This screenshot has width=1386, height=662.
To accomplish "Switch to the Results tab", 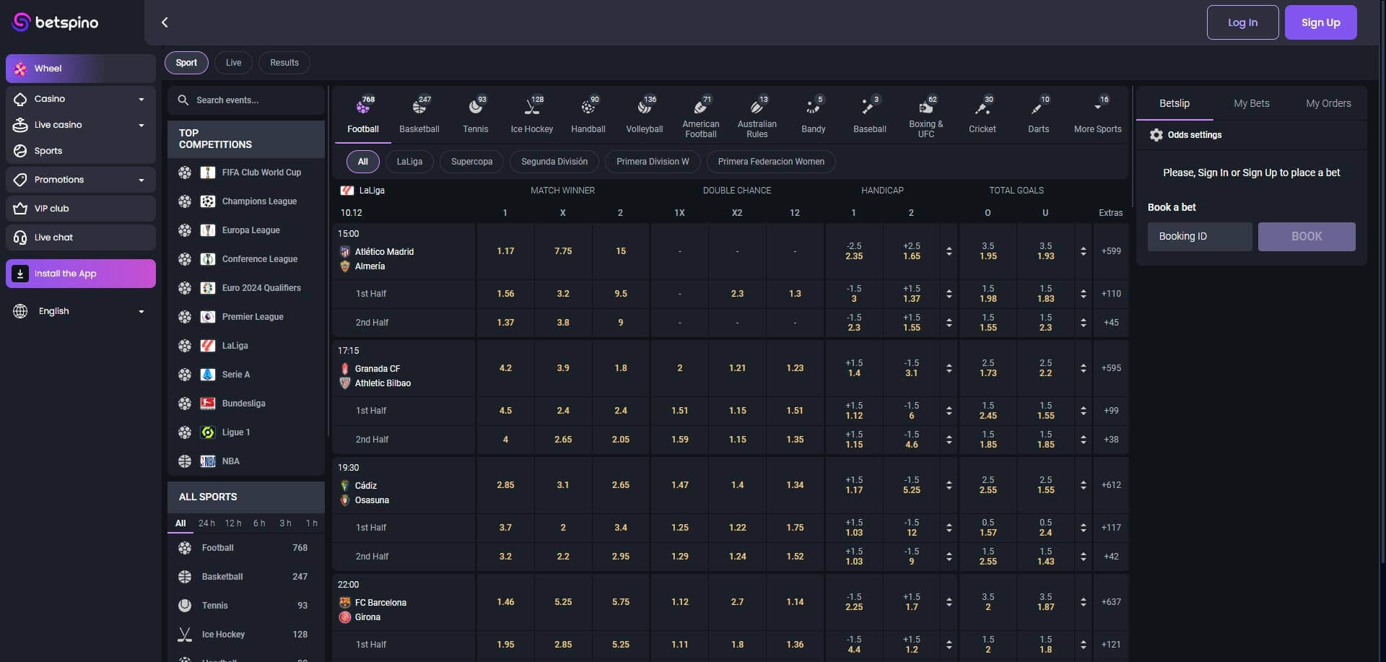I will click(284, 63).
